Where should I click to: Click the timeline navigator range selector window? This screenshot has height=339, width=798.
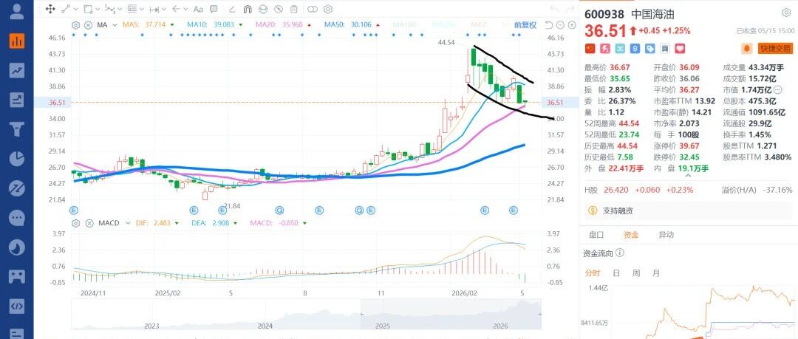pos(451,315)
